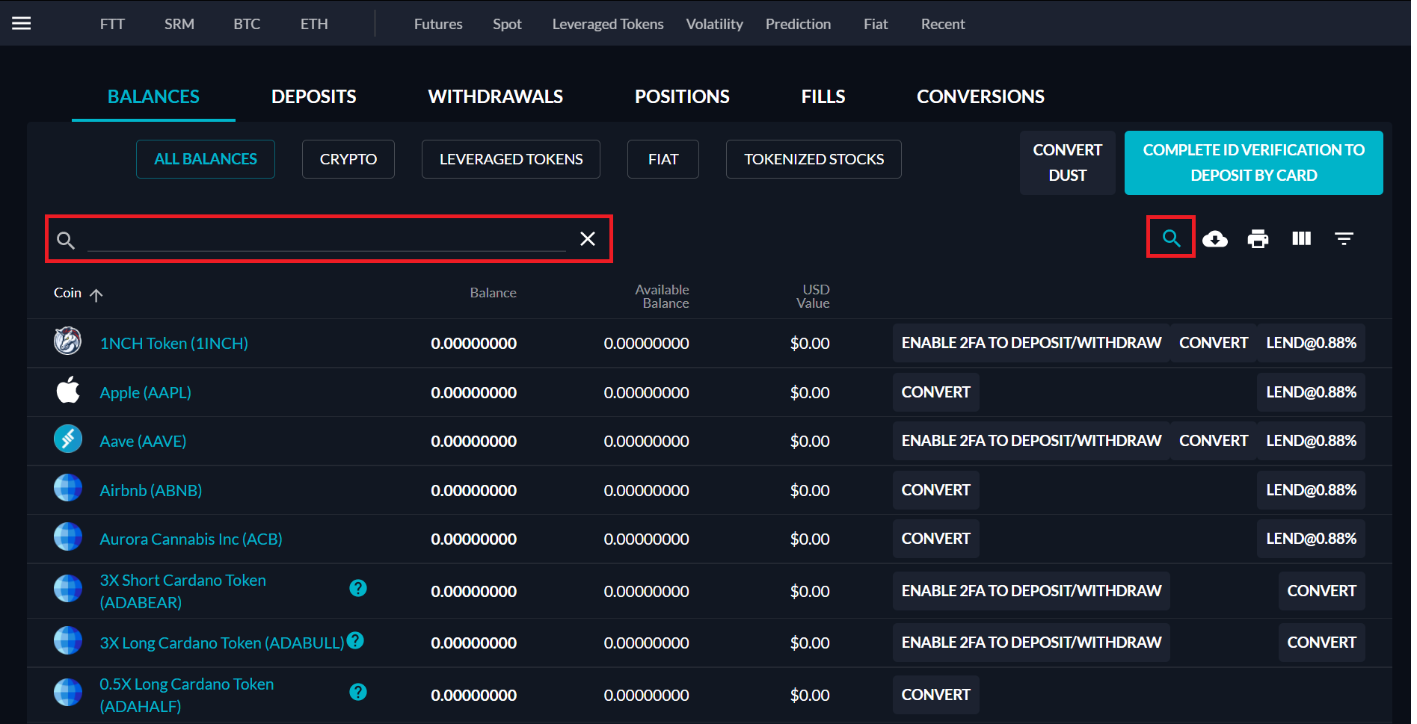The width and height of the screenshot is (1417, 724).
Task: Click the Convert Dust button
Action: (x=1067, y=163)
